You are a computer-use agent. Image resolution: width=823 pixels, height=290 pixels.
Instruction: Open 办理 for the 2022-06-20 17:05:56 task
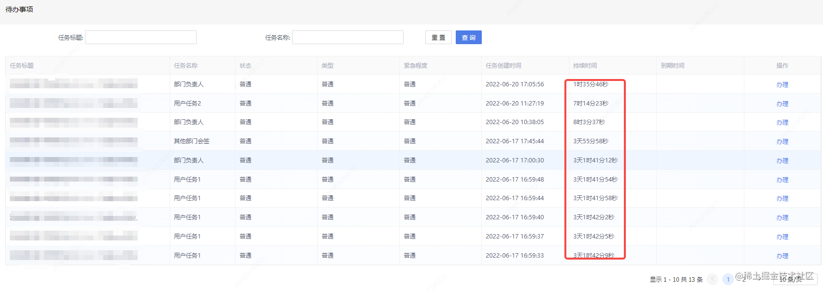coord(782,84)
